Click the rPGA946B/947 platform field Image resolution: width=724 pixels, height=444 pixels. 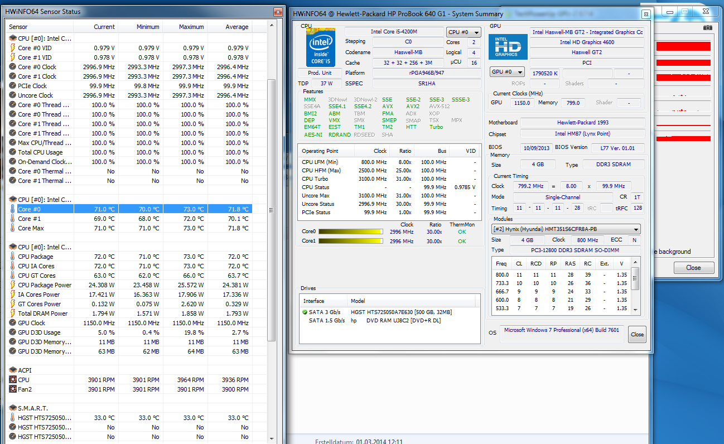pos(427,73)
